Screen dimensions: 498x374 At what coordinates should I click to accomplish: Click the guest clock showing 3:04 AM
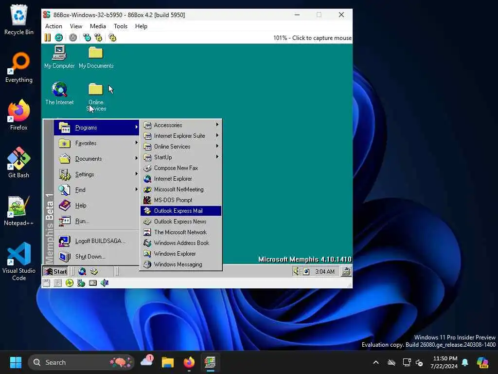(324, 272)
